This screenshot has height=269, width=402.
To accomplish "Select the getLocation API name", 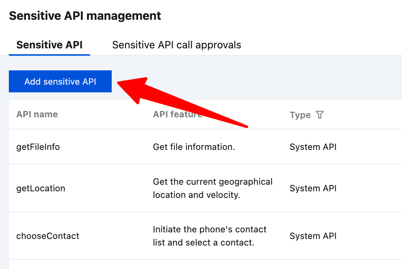I will [41, 188].
